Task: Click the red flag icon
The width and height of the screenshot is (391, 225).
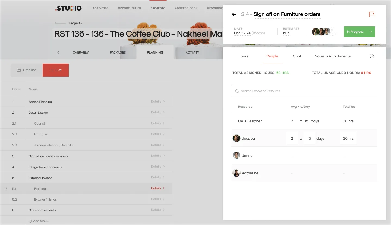Action: point(371,14)
